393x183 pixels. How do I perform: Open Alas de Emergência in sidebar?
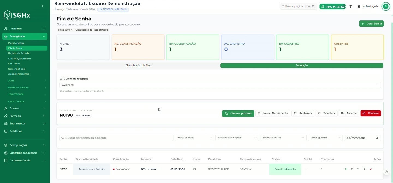[x=19, y=74]
